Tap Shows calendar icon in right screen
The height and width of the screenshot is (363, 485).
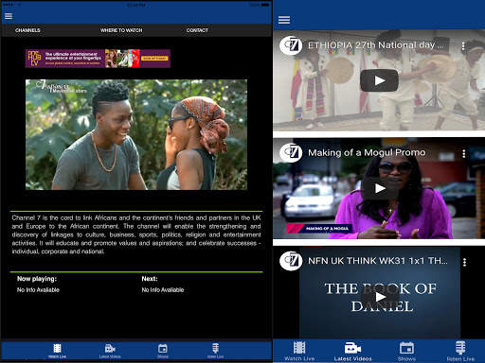coord(406,348)
